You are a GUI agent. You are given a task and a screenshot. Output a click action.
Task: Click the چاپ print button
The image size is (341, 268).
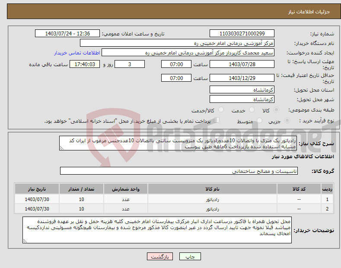point(190,256)
